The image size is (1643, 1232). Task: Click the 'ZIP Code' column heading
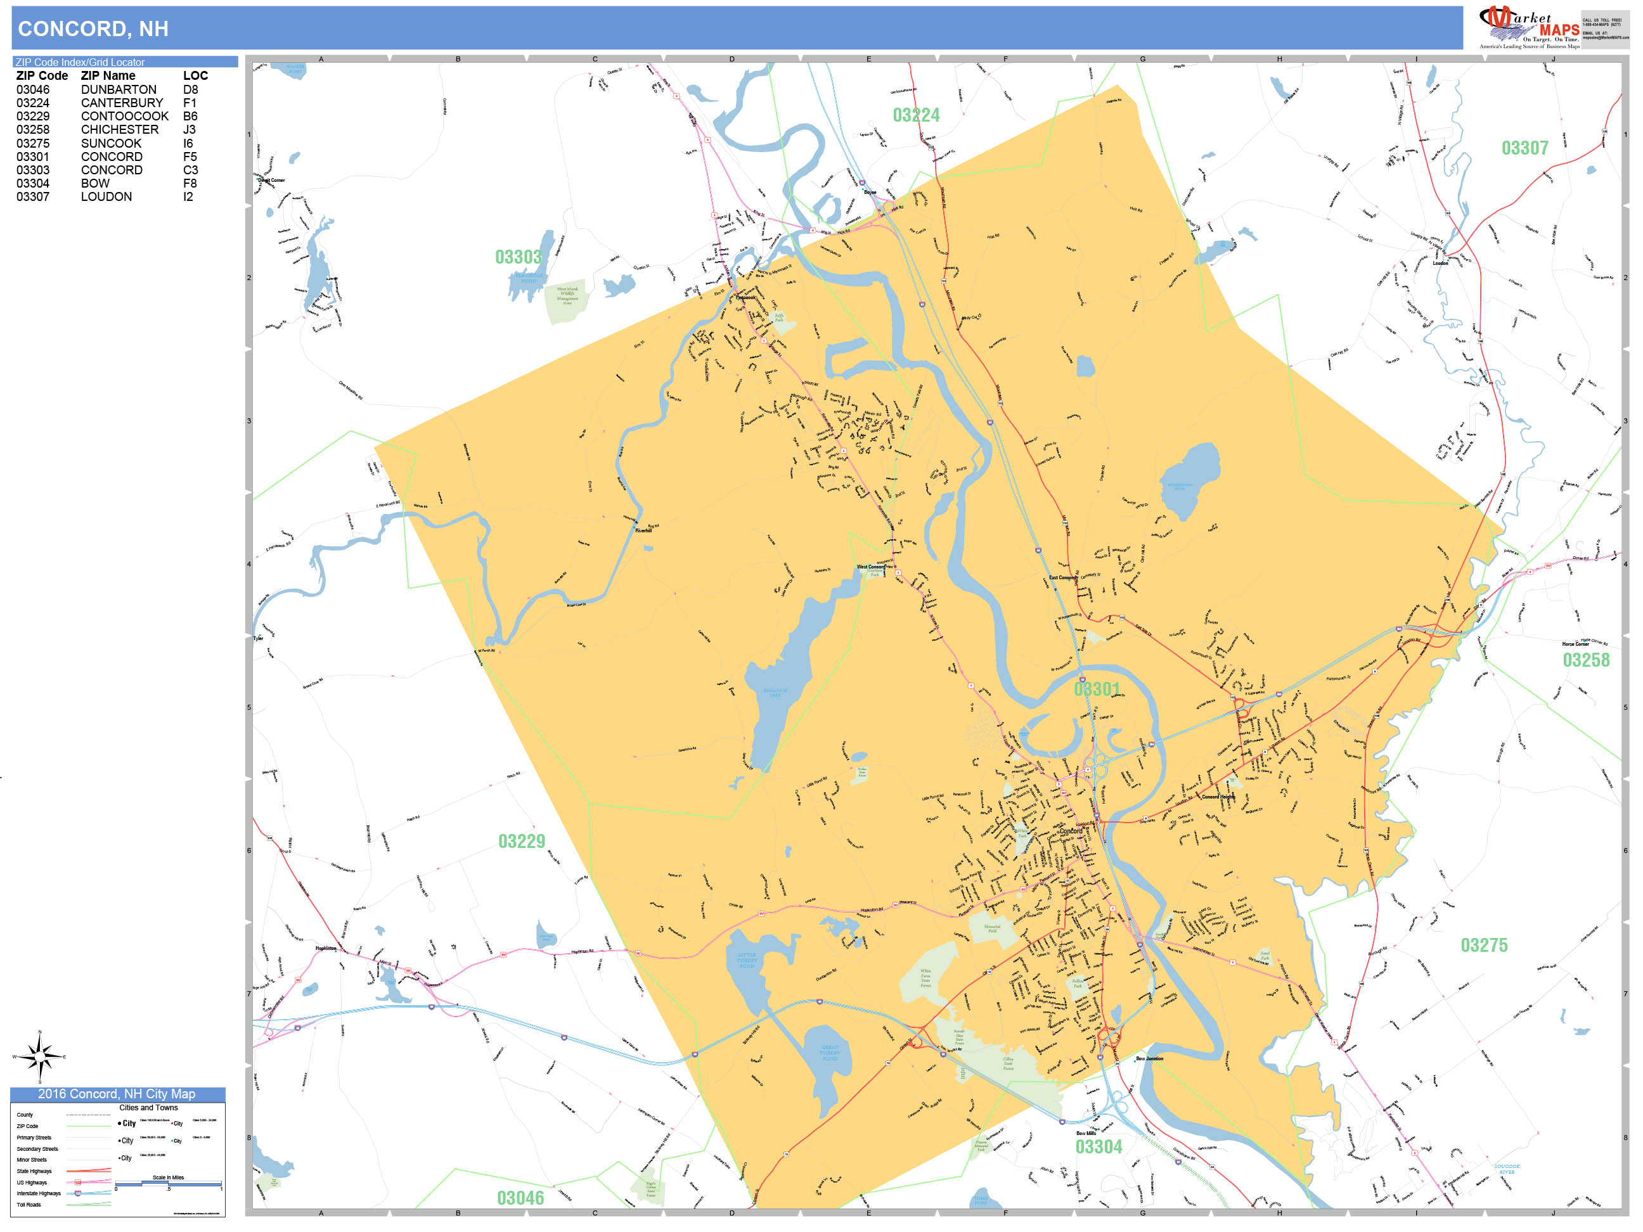42,76
